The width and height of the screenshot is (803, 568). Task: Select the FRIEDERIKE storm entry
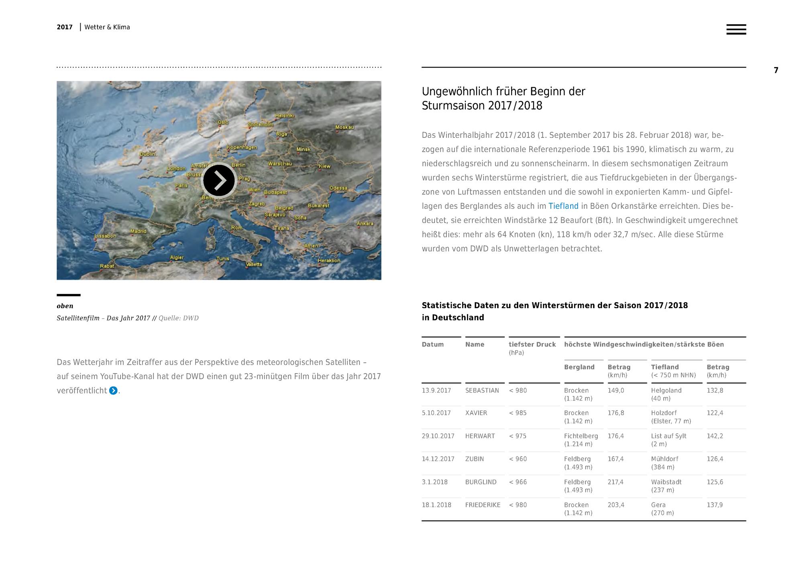click(x=482, y=505)
